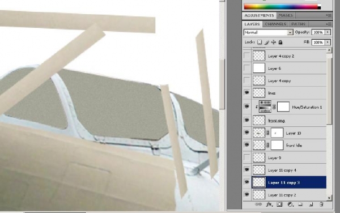Screen dimensions: 340x213
Task: Hide the front ring layer
Action: point(246,120)
